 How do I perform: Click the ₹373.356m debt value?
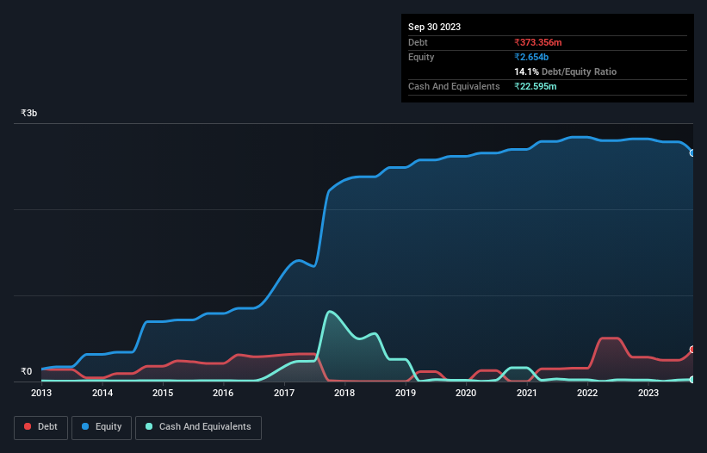[538, 42]
